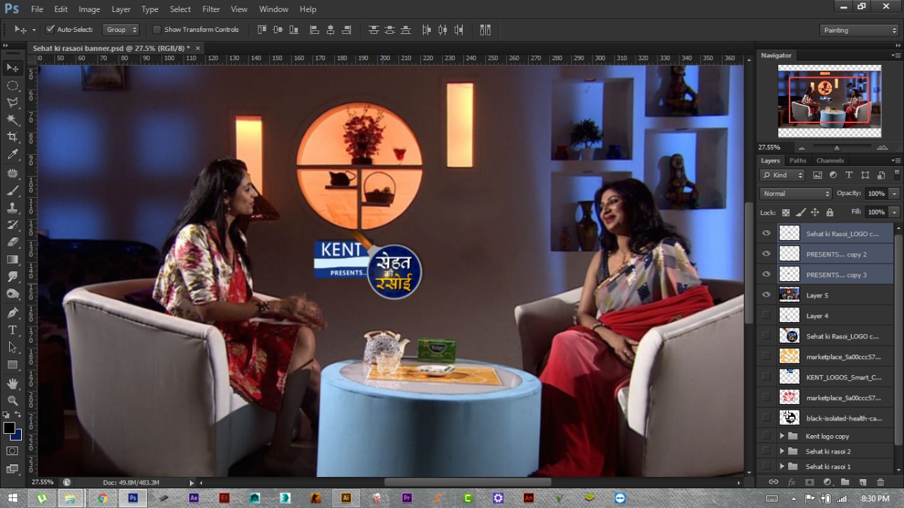Click the delete layer trash icon

tap(880, 482)
